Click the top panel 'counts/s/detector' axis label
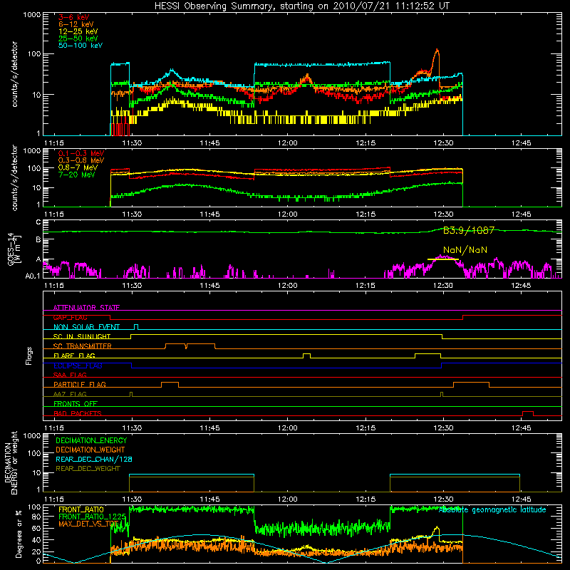The image size is (570, 570). 14,74
